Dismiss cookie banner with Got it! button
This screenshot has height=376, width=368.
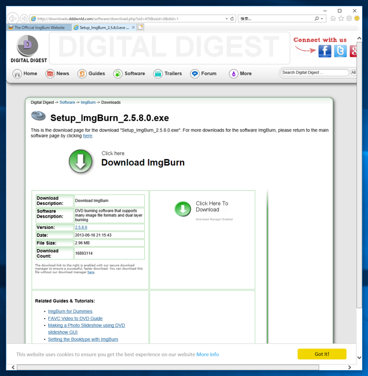(322, 354)
